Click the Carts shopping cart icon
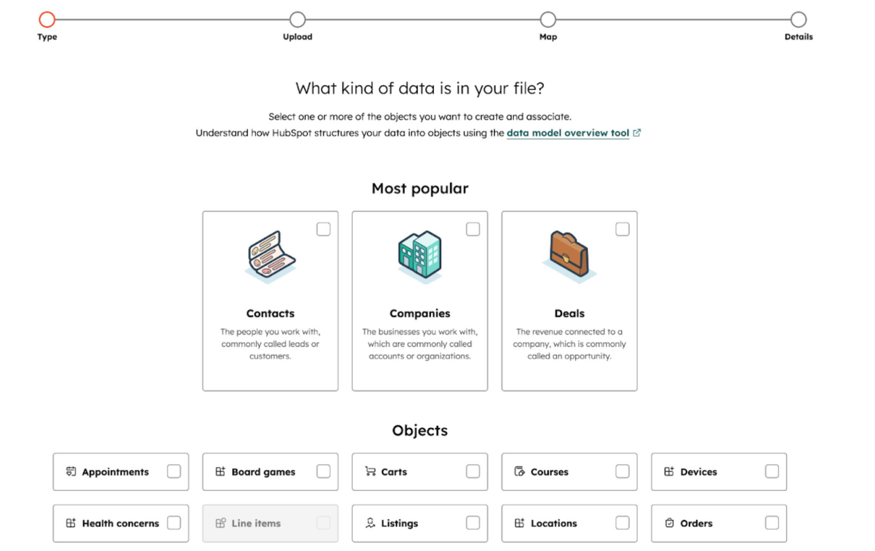 (370, 471)
